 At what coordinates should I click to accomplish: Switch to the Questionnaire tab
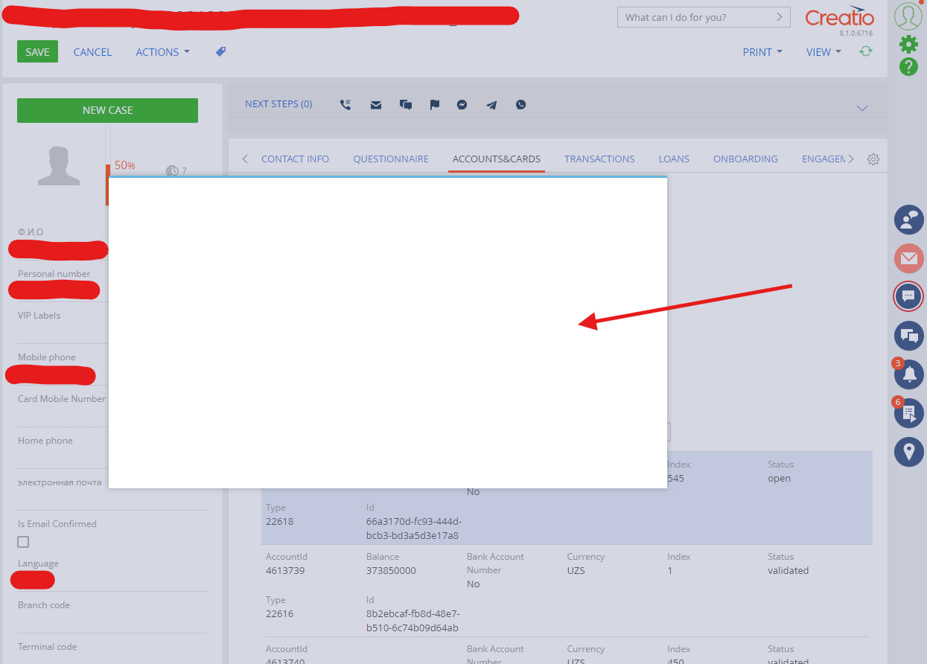[391, 159]
